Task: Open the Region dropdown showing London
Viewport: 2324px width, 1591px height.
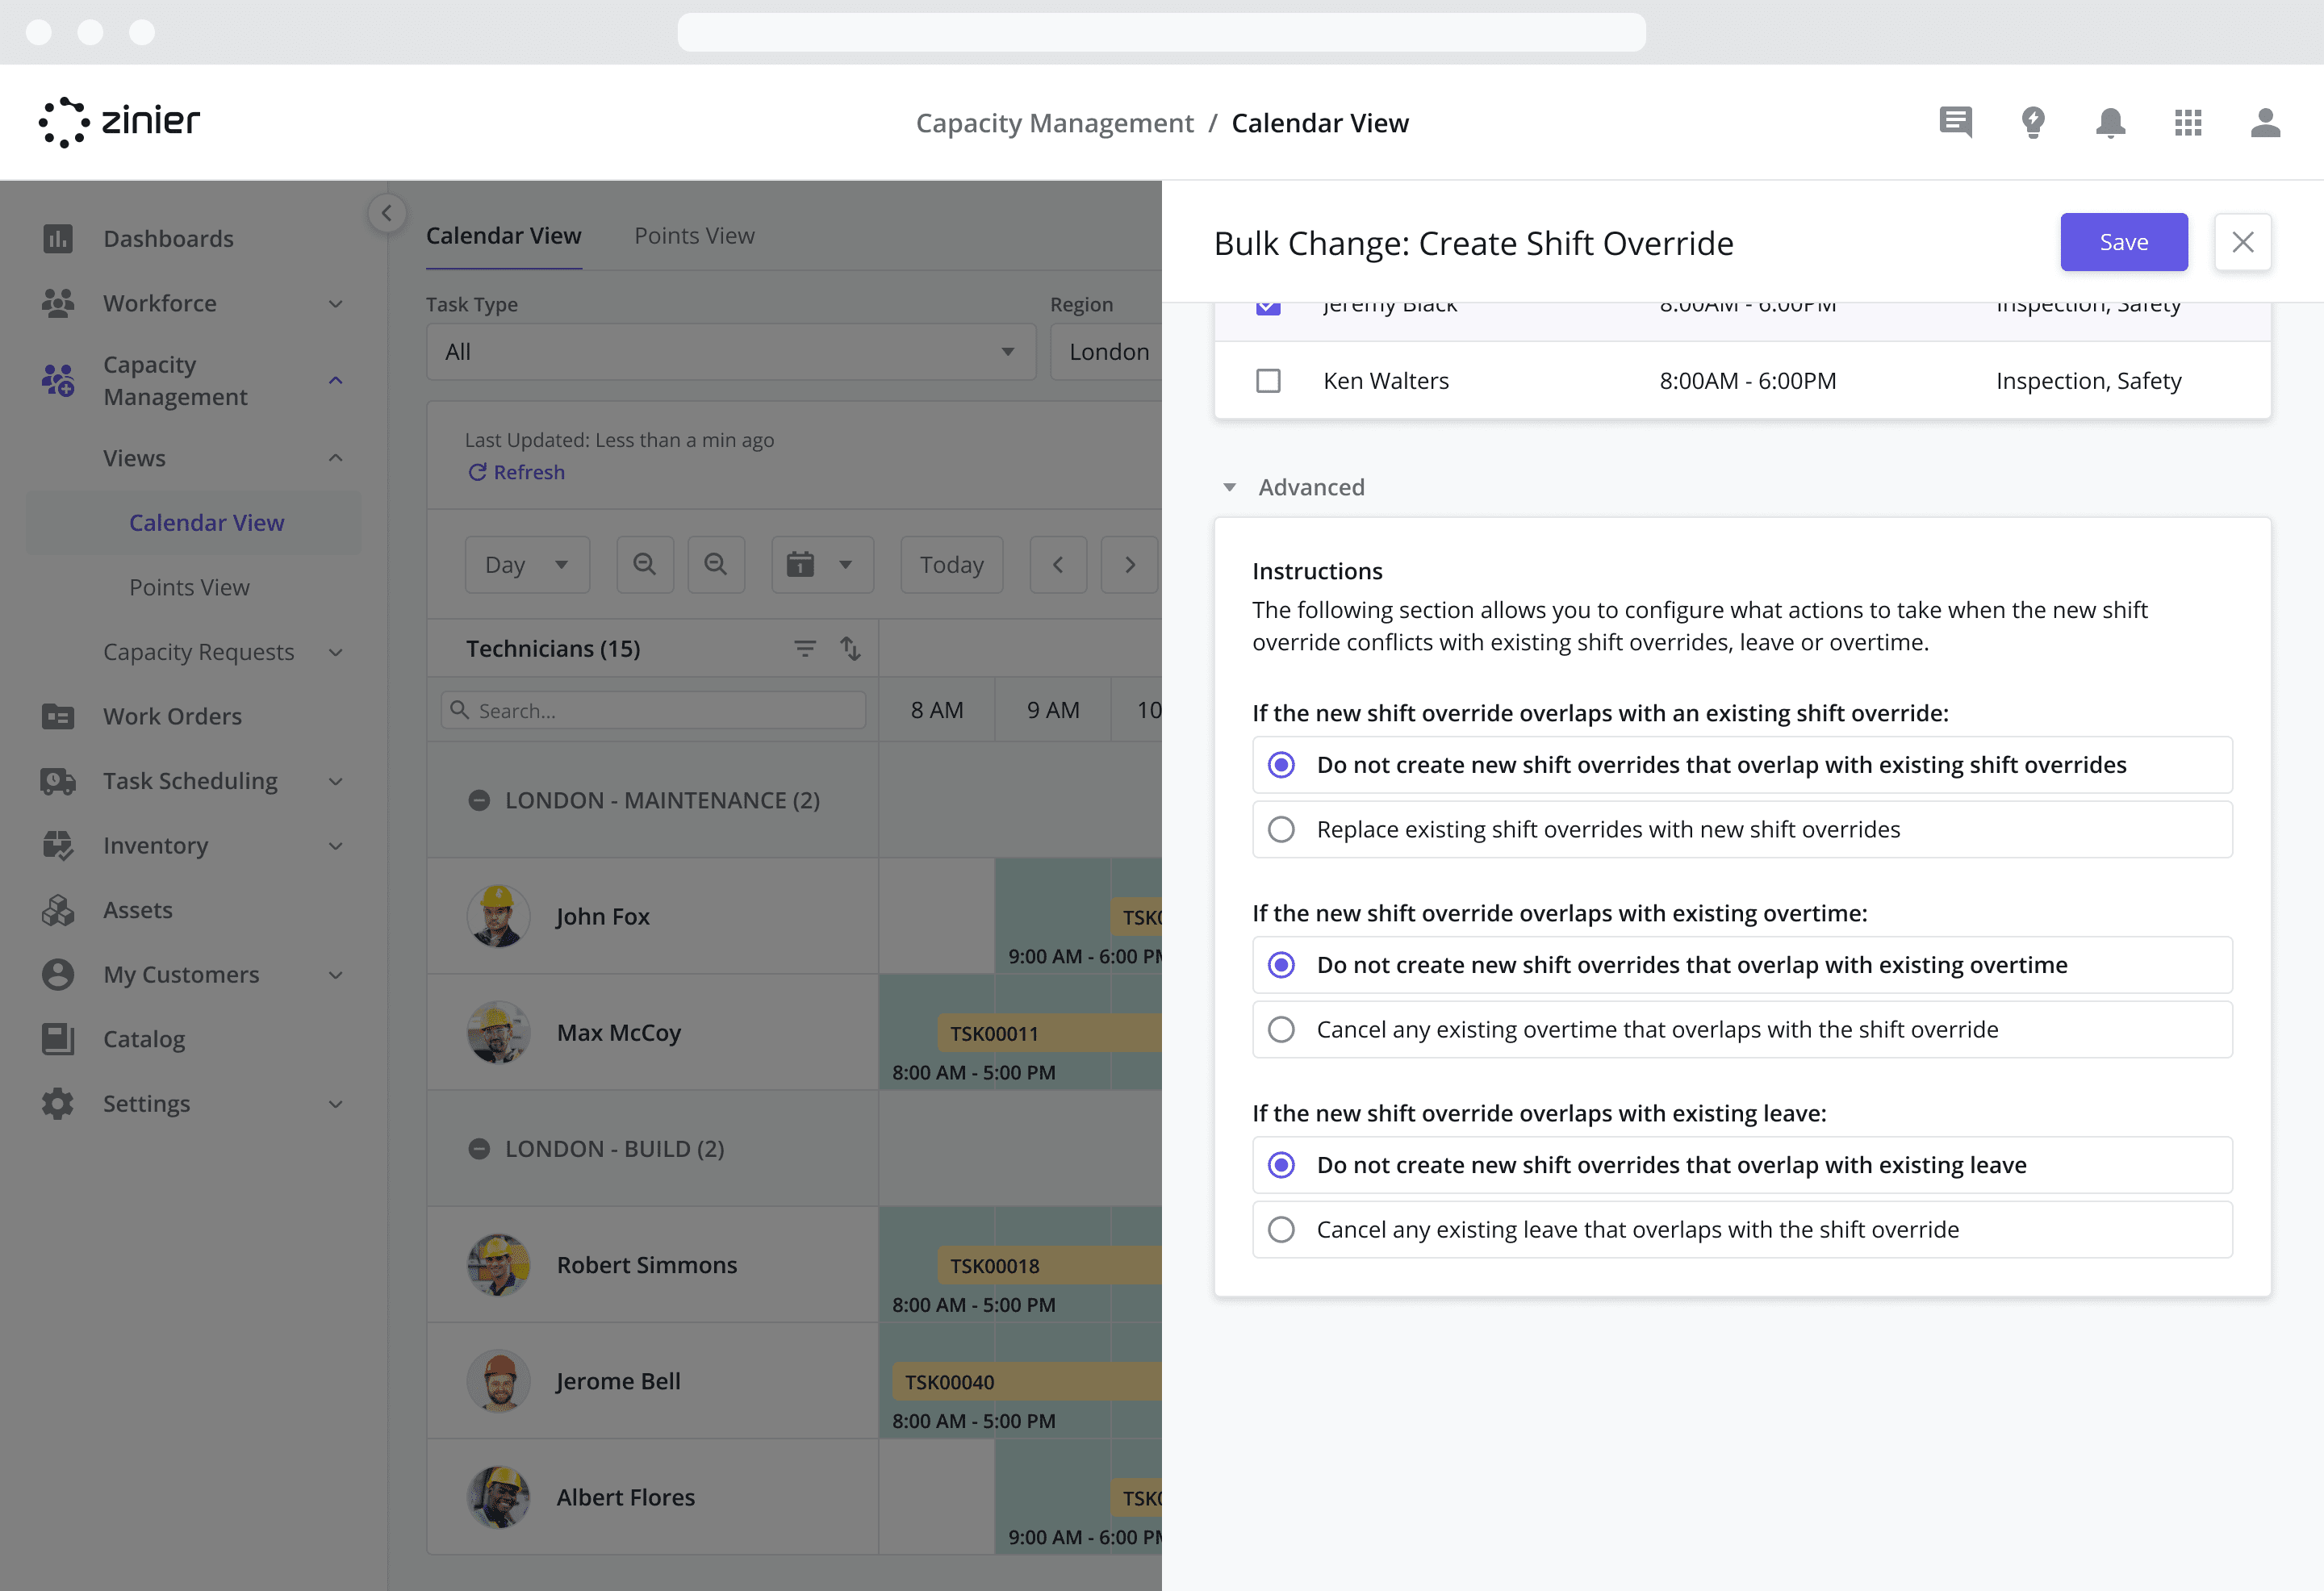Action: point(1106,352)
